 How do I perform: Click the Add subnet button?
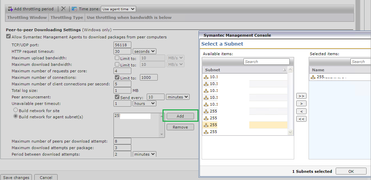180,116
